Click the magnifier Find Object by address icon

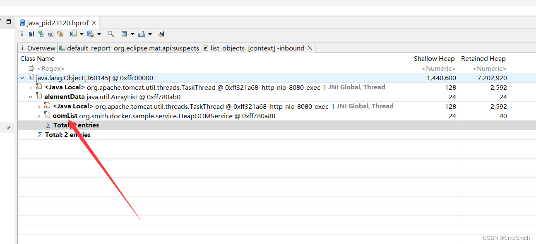(111, 34)
